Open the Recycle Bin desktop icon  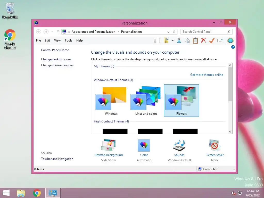10,10
